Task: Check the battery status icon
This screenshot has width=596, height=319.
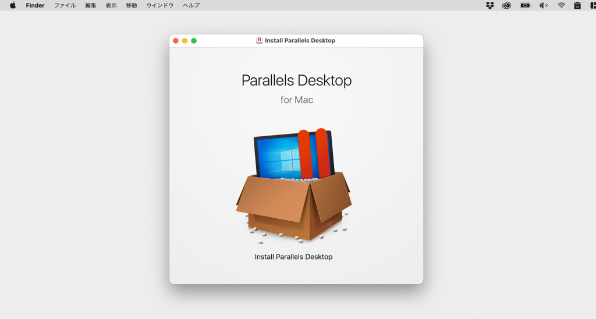Action: pos(526,5)
